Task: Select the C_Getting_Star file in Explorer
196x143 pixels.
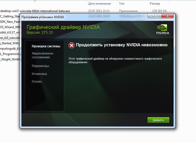Action: pyautogui.click(x=10, y=16)
